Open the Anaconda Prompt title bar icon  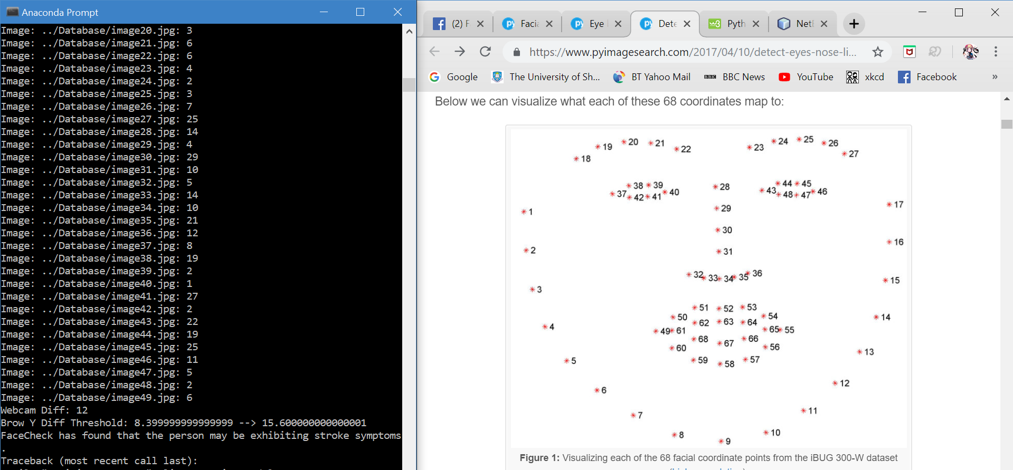coord(12,12)
